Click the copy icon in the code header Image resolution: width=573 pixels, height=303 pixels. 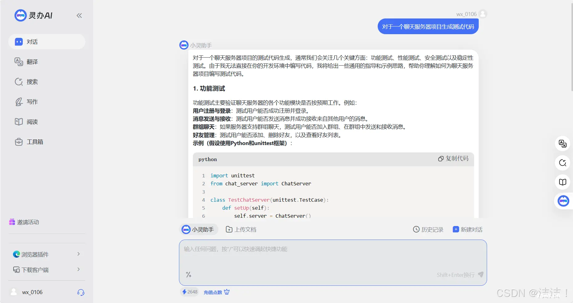(x=441, y=159)
